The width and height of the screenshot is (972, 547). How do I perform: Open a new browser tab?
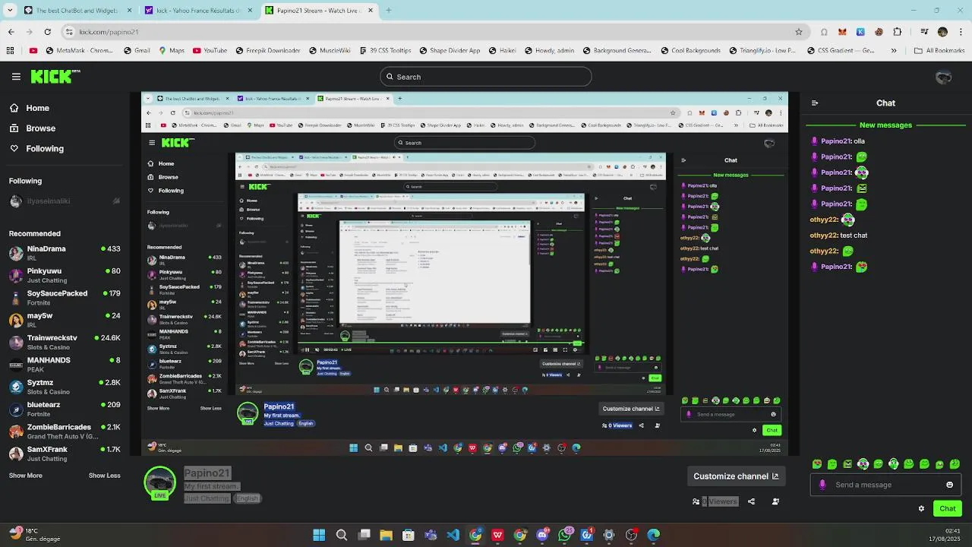coord(388,11)
